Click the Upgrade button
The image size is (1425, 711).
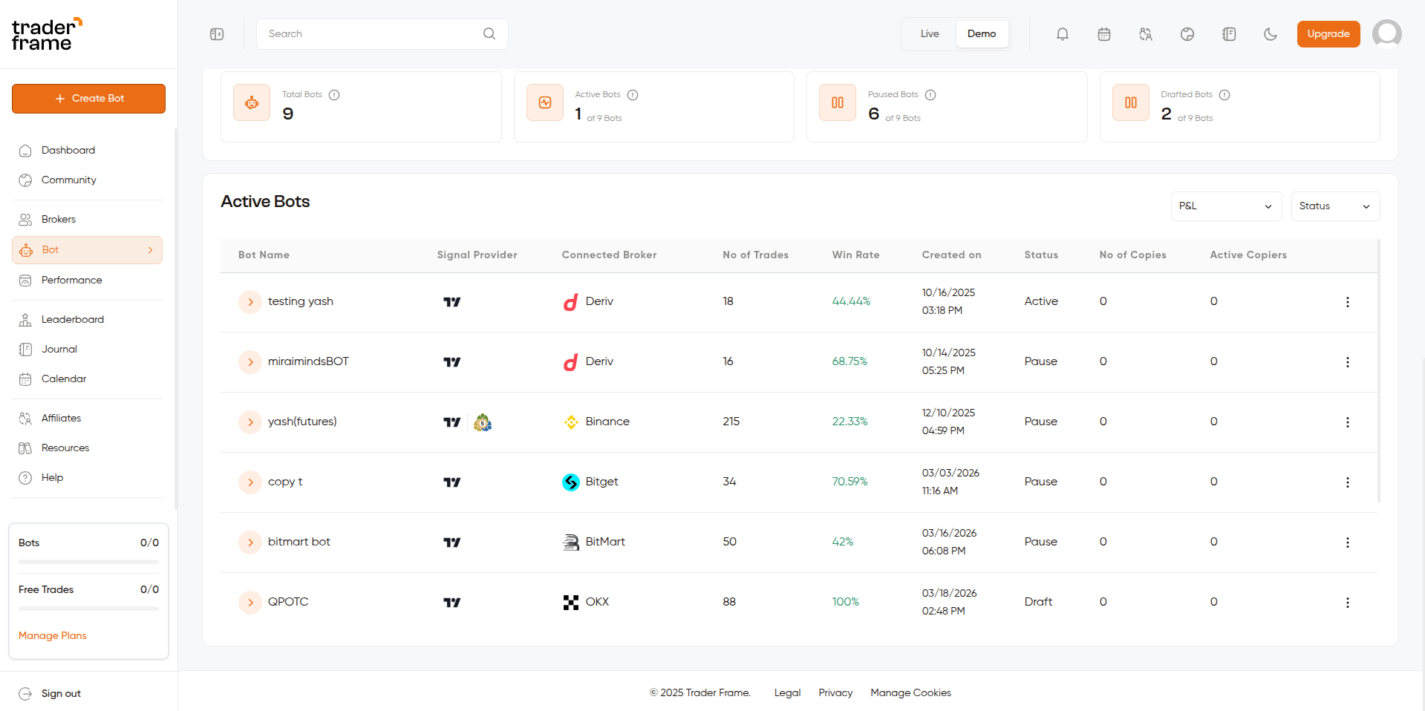(1328, 34)
